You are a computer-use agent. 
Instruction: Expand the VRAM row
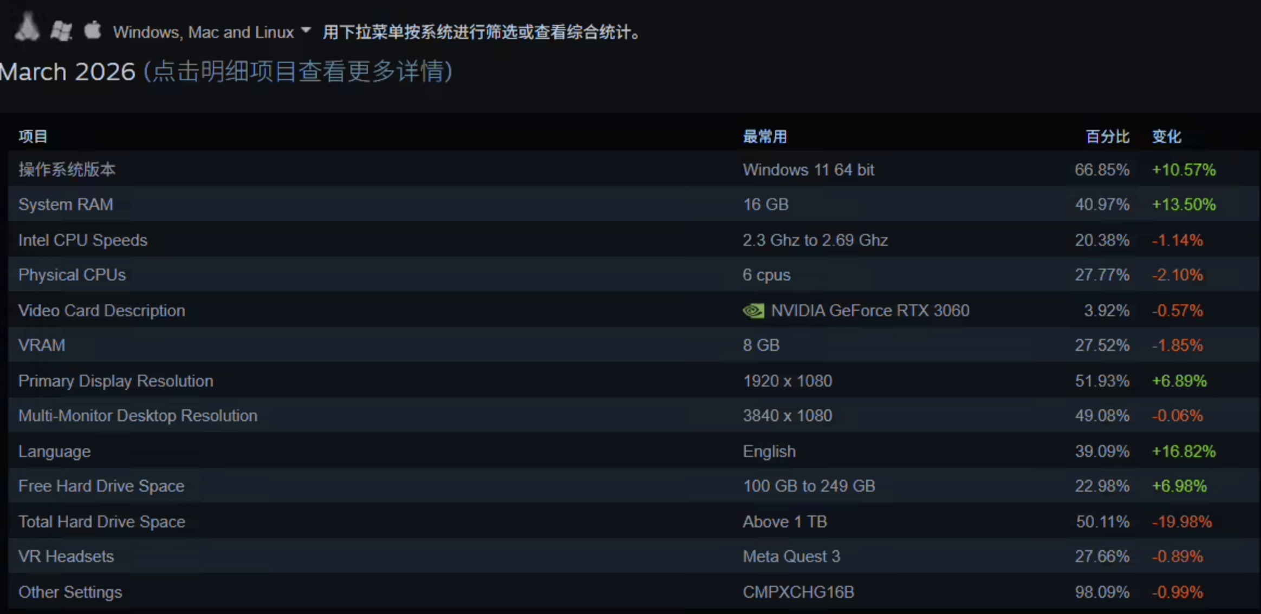(x=42, y=345)
